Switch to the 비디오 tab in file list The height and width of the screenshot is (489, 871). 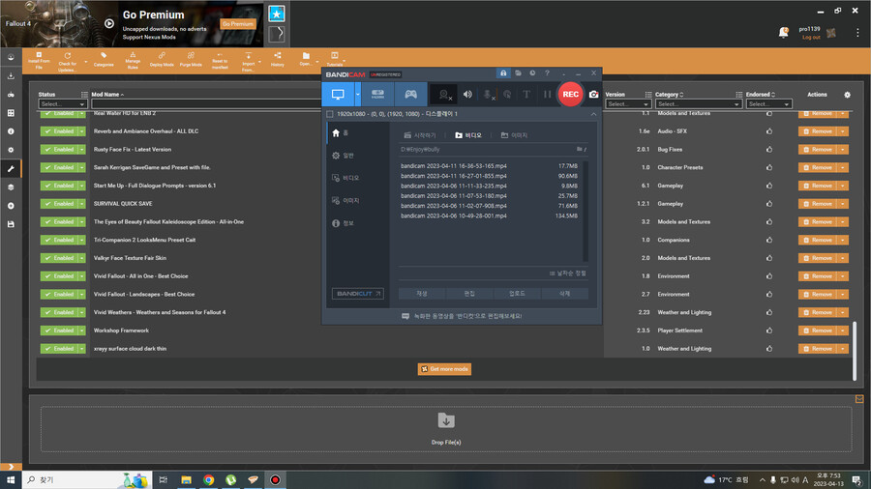point(467,135)
